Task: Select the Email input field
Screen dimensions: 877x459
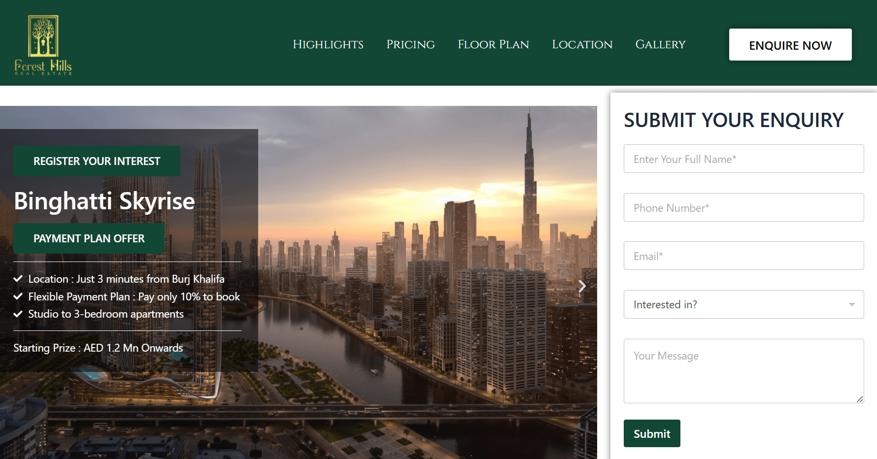Action: (743, 256)
